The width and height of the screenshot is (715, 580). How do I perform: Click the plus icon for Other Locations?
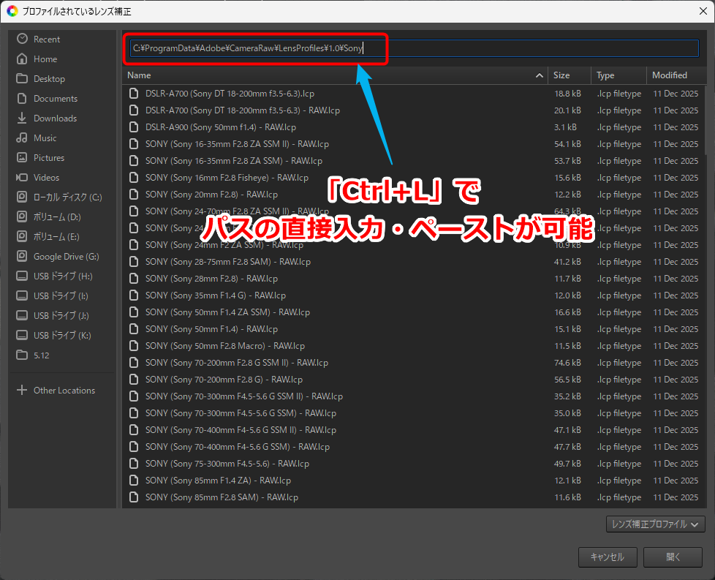click(x=22, y=391)
